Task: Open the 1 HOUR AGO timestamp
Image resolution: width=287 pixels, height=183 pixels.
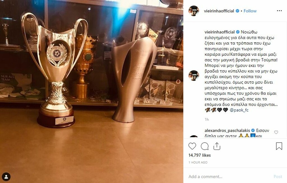Action: click(x=198, y=162)
